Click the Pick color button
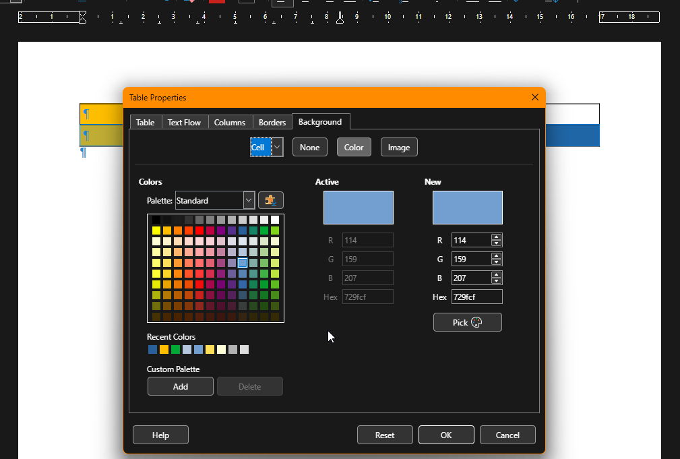Image resolution: width=680 pixels, height=459 pixels. tap(467, 322)
